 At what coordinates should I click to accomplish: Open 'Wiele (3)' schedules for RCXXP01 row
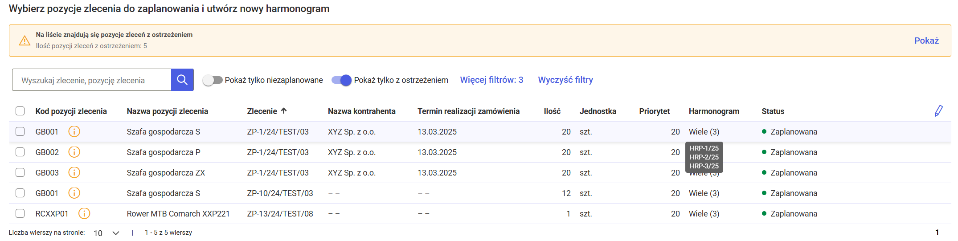coord(704,214)
